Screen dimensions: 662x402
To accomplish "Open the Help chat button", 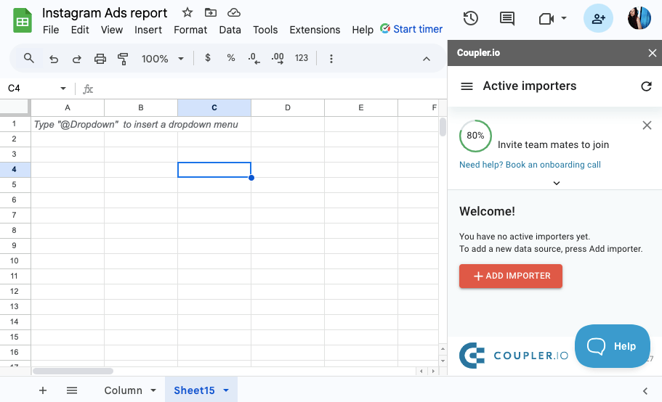I will click(612, 346).
